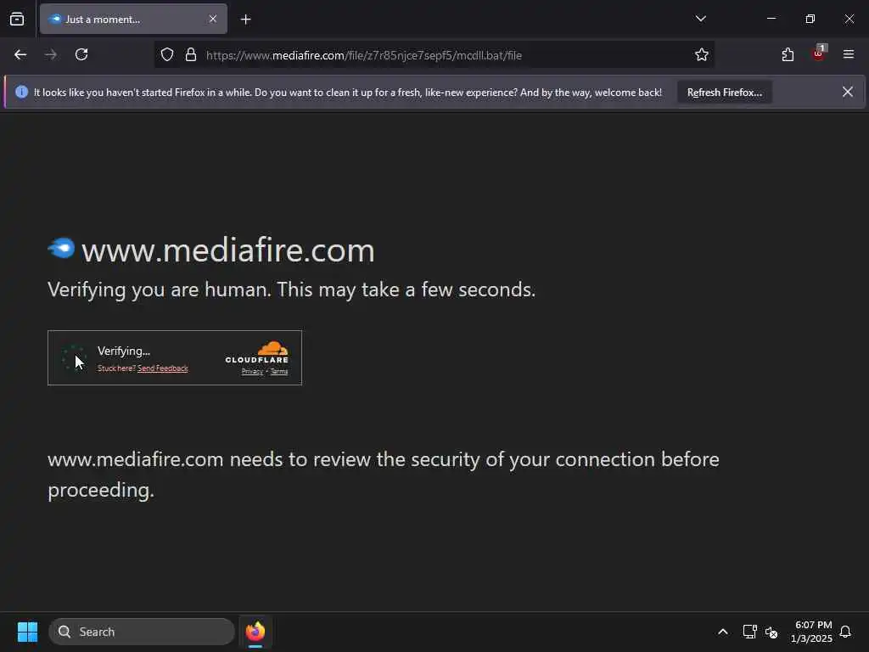The image size is (869, 652).
Task: View site security padlock info
Action: 191,54
